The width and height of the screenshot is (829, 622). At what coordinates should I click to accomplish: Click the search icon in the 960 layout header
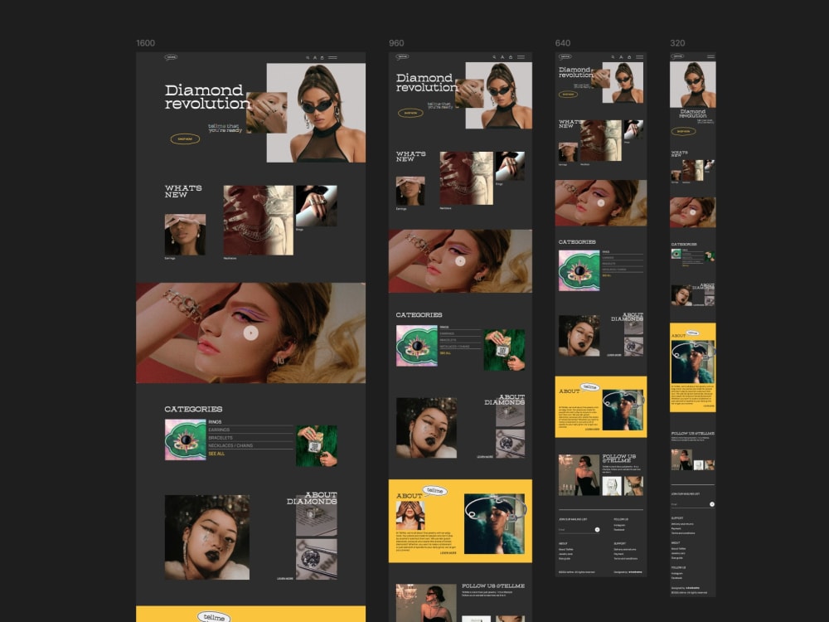pyautogui.click(x=494, y=57)
